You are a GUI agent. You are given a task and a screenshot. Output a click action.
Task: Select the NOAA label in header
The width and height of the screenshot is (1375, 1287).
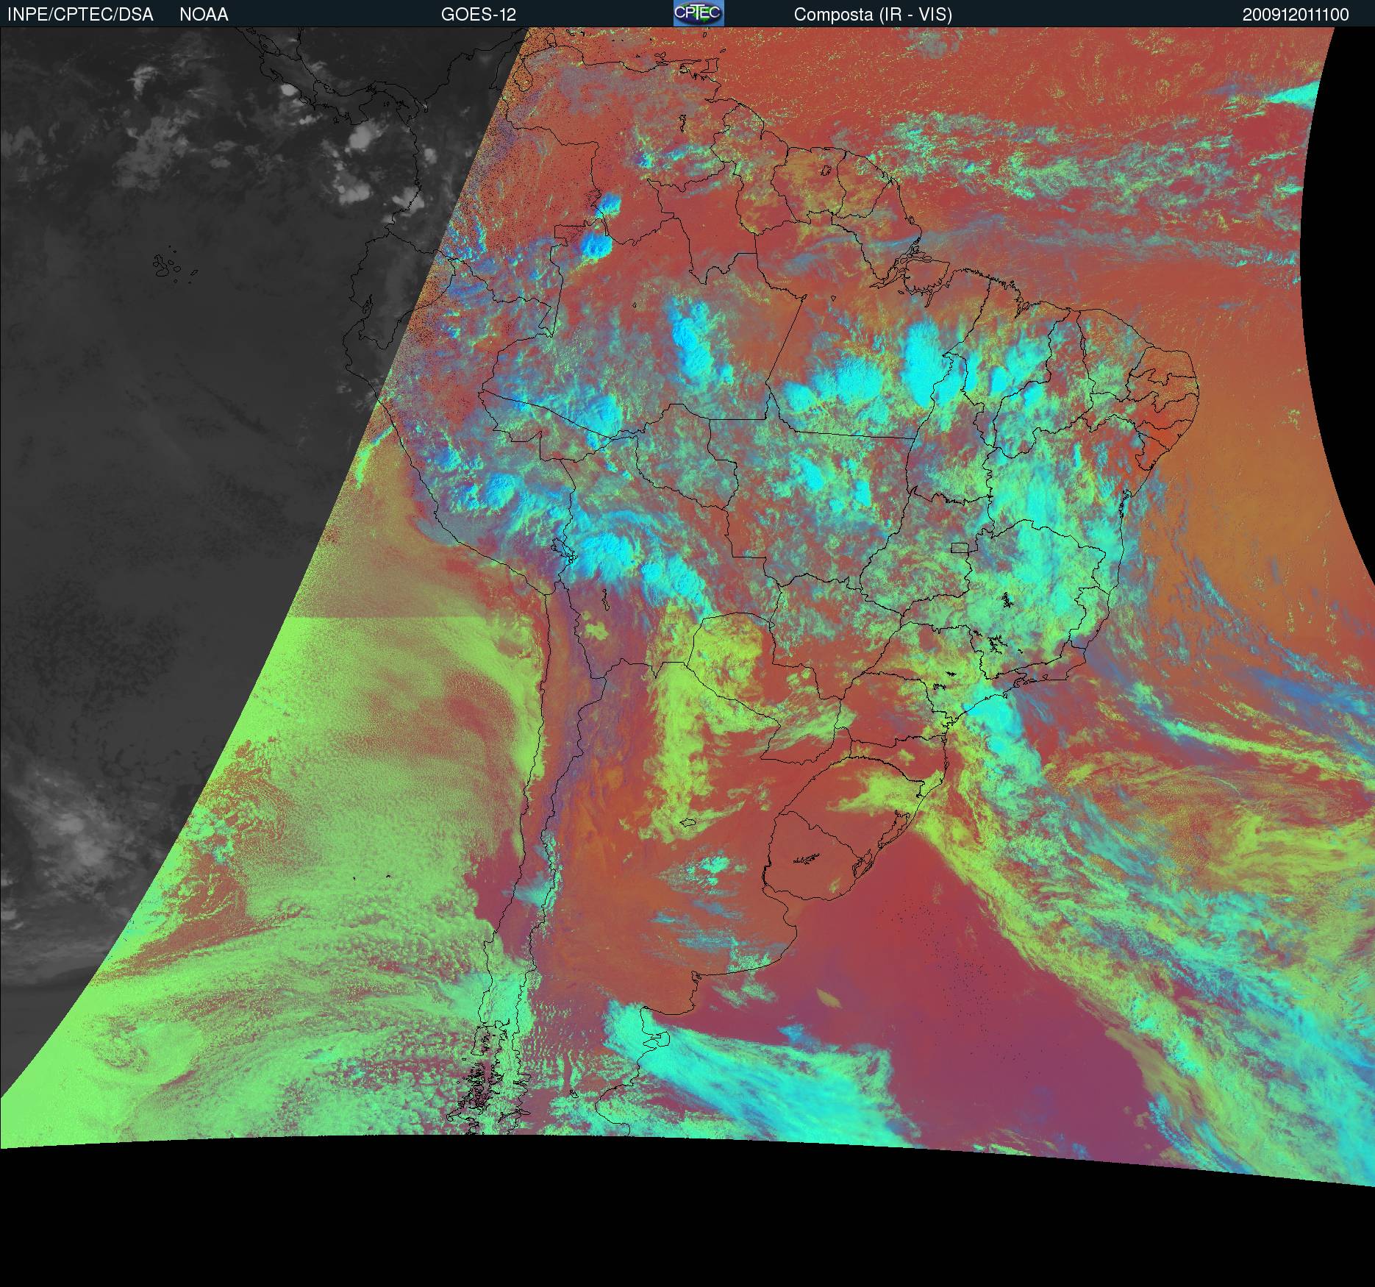(x=204, y=15)
